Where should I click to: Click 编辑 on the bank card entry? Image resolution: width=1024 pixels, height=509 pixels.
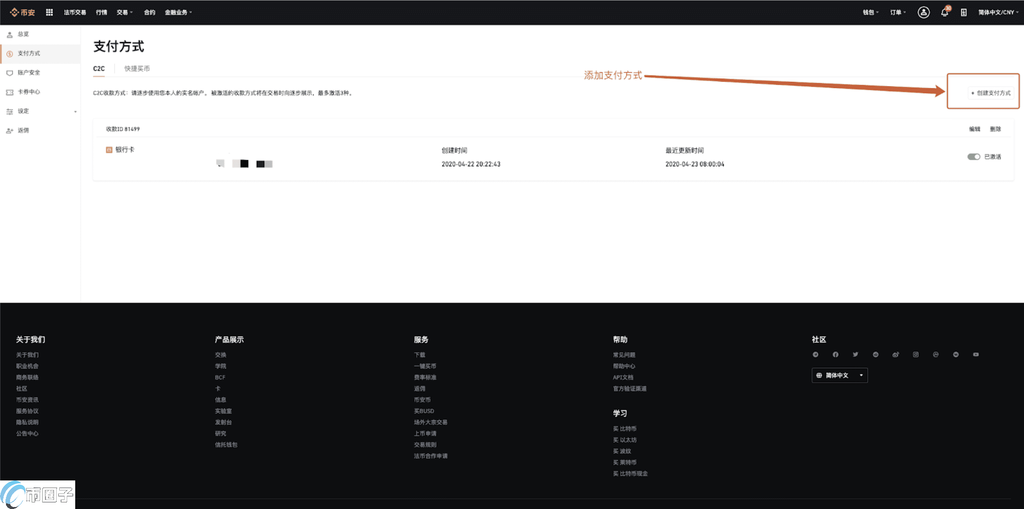[974, 129]
